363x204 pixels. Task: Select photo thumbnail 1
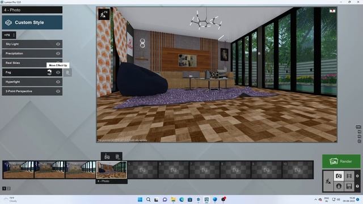coord(18,170)
